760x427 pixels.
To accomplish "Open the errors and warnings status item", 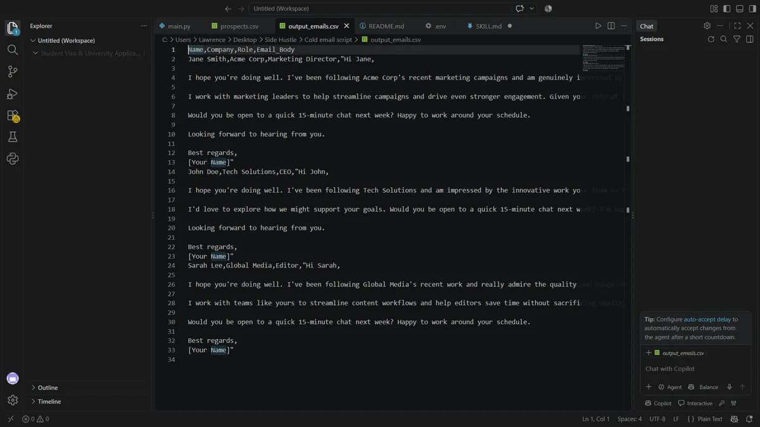I will tap(35, 419).
